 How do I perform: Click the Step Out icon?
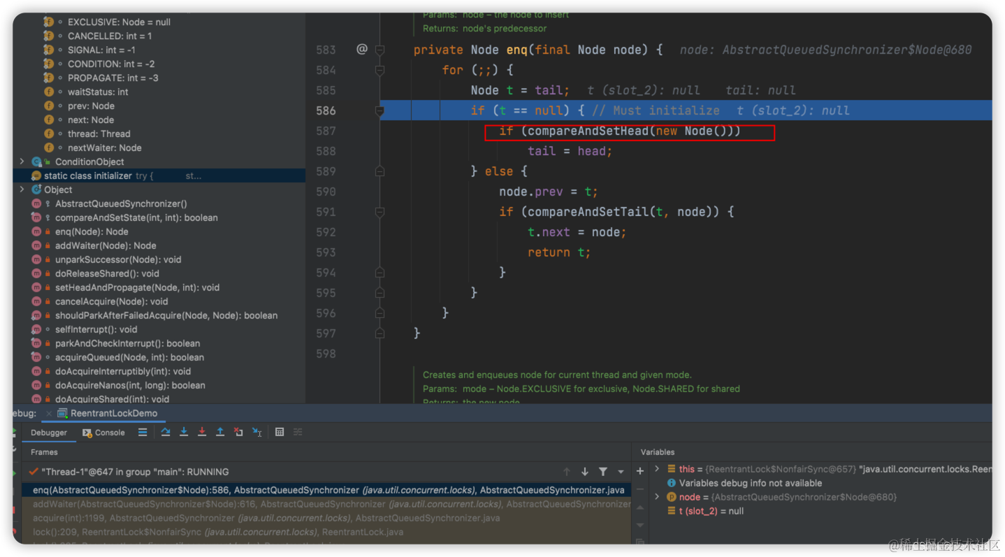(220, 433)
